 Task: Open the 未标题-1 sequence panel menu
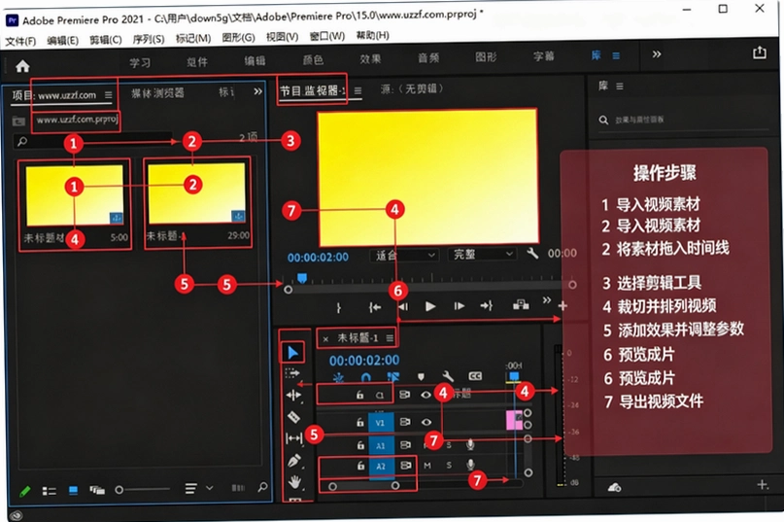pos(390,338)
